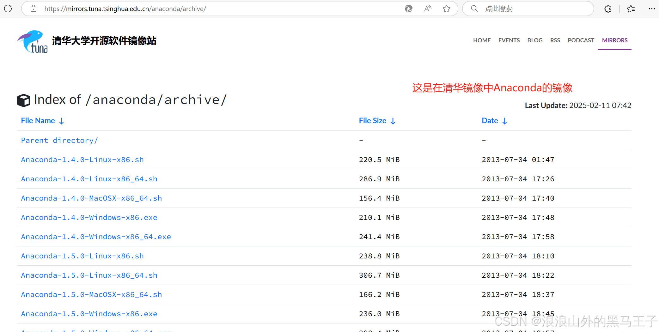The height and width of the screenshot is (332, 659).
Task: Open the BLOG nav item
Action: [x=535, y=40]
